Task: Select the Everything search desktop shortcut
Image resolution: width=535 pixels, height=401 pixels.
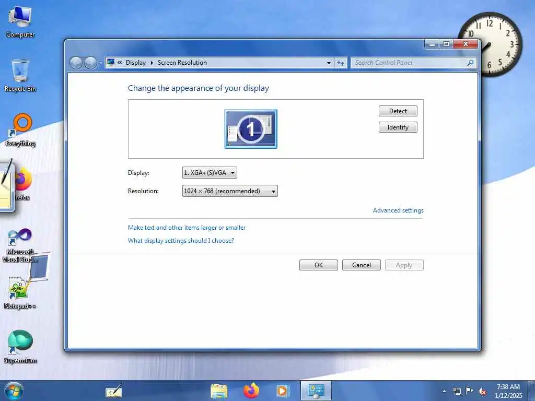Action: click(20, 130)
